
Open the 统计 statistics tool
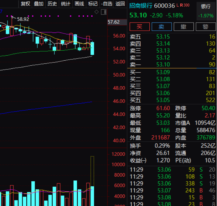[x=65, y=4]
